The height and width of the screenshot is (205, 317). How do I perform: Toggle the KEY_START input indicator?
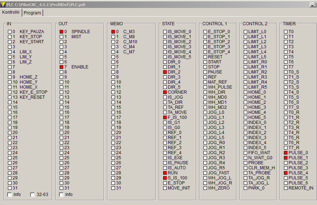10,42
